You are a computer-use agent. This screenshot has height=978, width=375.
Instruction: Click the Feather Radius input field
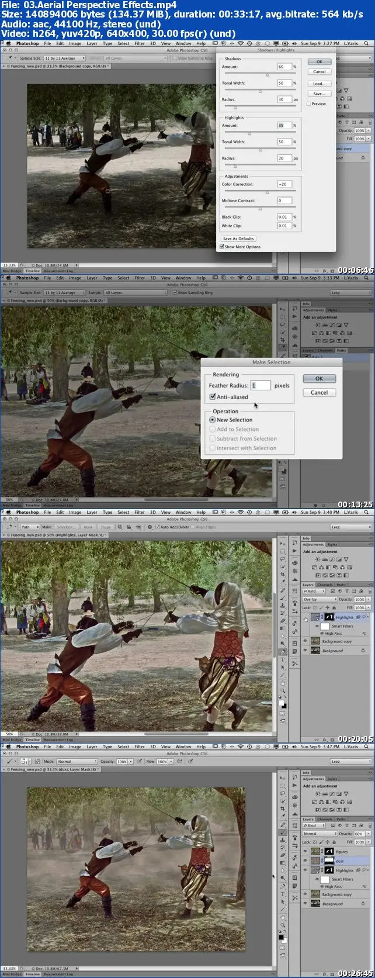[x=261, y=385]
